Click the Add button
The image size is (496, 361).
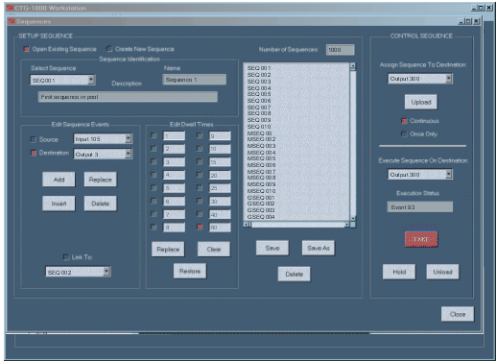tap(59, 180)
